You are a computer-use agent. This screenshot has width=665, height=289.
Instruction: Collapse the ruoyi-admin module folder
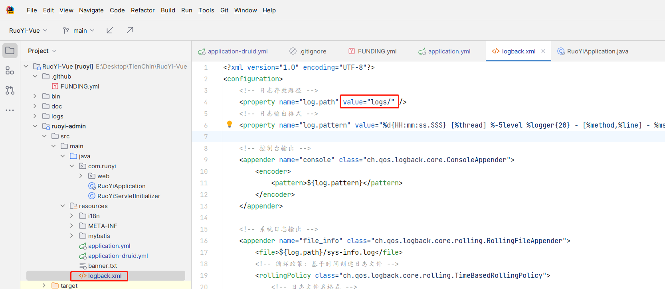[x=35, y=126]
